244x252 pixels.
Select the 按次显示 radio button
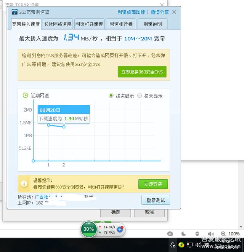[x=111, y=96]
